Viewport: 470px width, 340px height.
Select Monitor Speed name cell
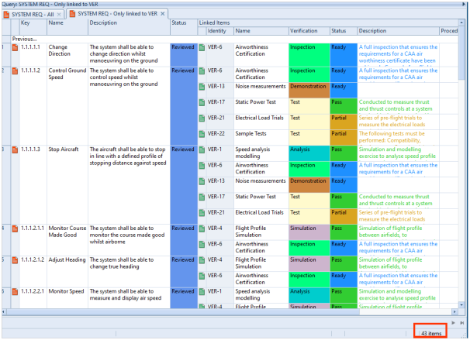[x=67, y=298]
